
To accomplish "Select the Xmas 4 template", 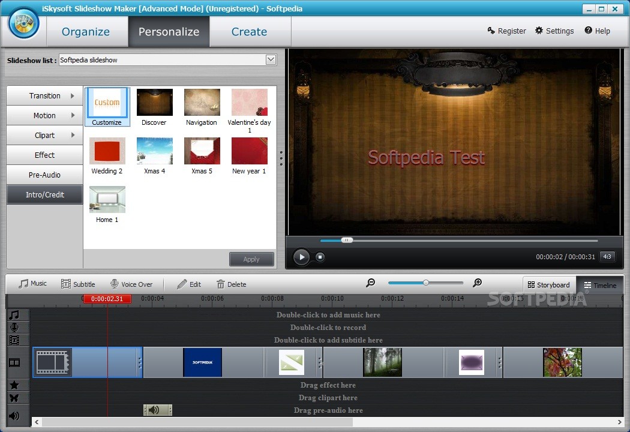I will coord(154,156).
